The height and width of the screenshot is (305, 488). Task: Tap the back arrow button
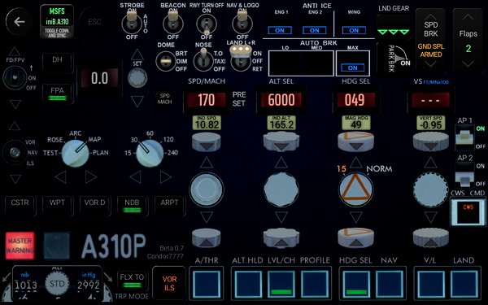click(19, 21)
